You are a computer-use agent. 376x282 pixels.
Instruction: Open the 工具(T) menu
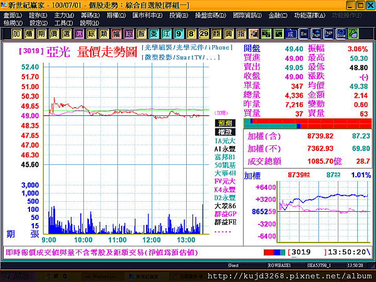tap(63, 23)
